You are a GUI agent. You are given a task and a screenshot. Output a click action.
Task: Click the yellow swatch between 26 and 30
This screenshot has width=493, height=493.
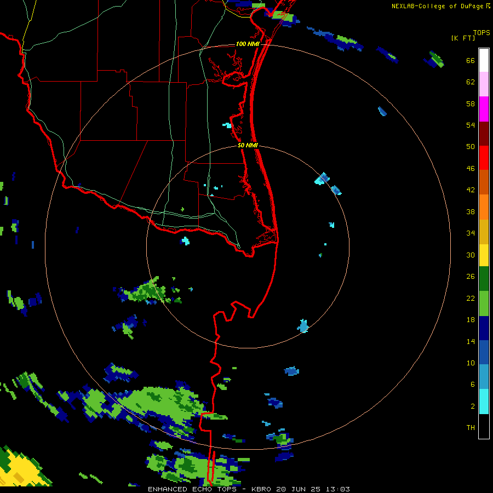point(484,255)
